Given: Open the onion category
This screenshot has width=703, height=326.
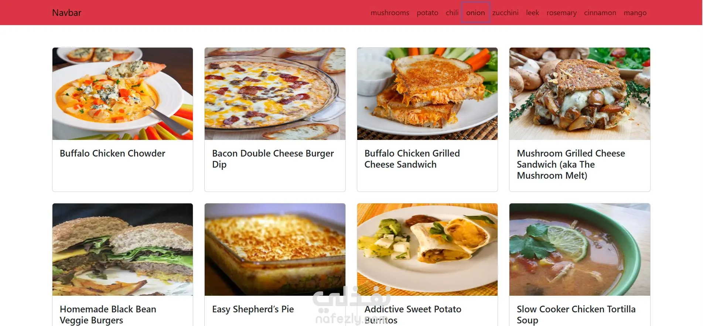Looking at the screenshot, I should 475,13.
